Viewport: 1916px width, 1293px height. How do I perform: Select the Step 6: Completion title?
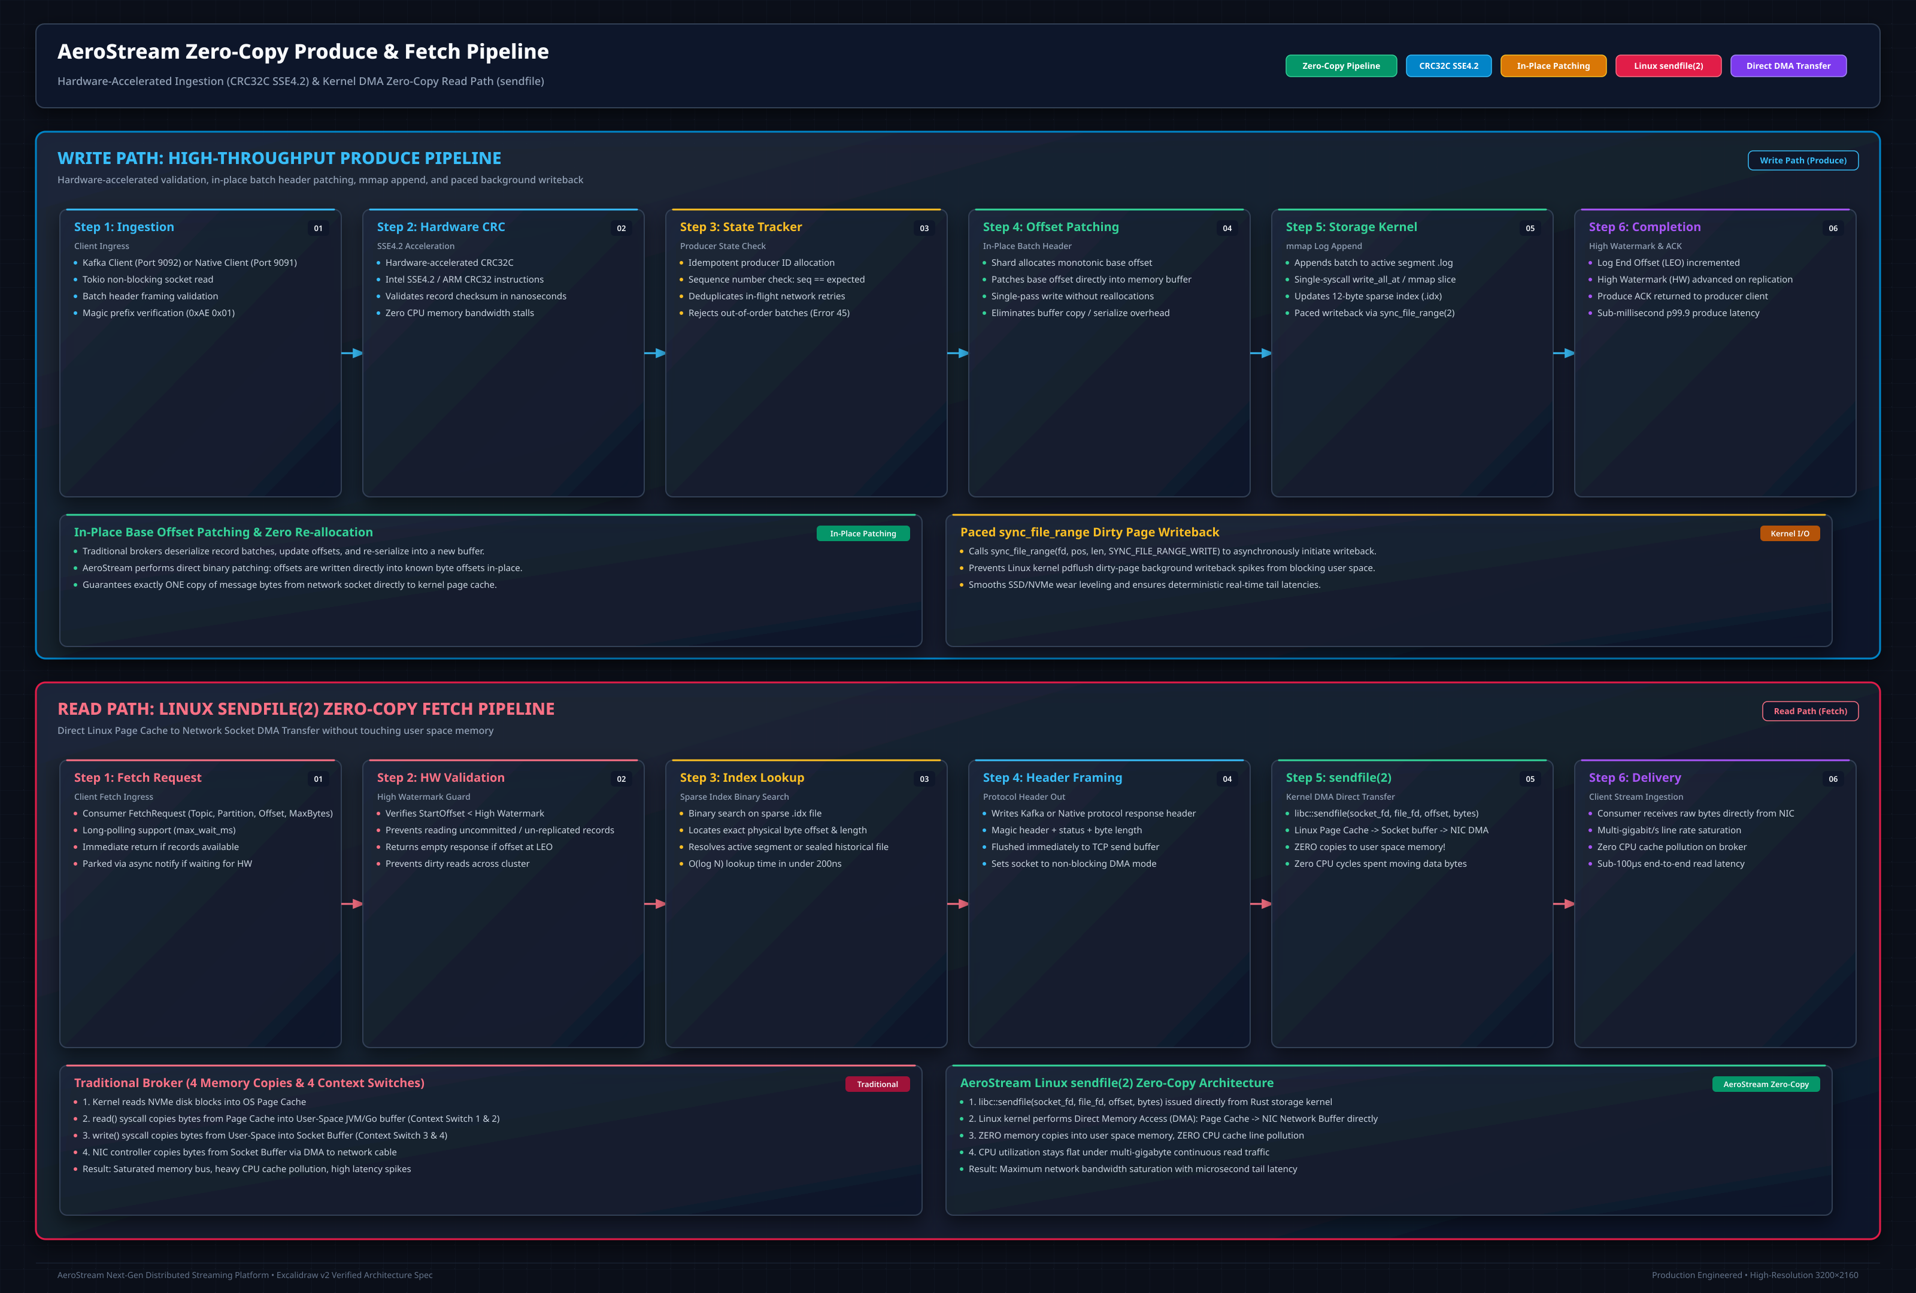(1644, 227)
